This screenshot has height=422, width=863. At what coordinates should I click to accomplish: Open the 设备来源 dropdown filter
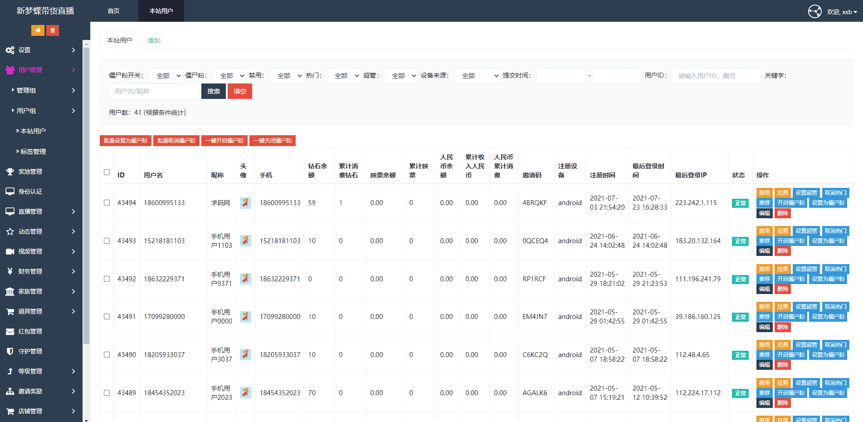click(478, 76)
